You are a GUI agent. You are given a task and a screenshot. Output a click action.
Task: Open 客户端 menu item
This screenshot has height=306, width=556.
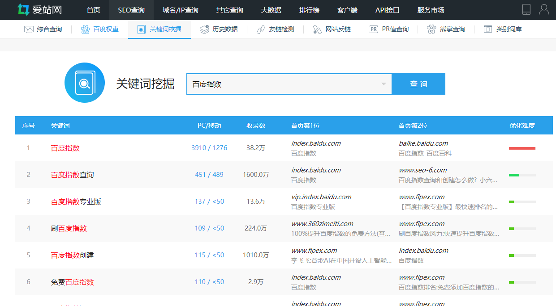click(347, 10)
